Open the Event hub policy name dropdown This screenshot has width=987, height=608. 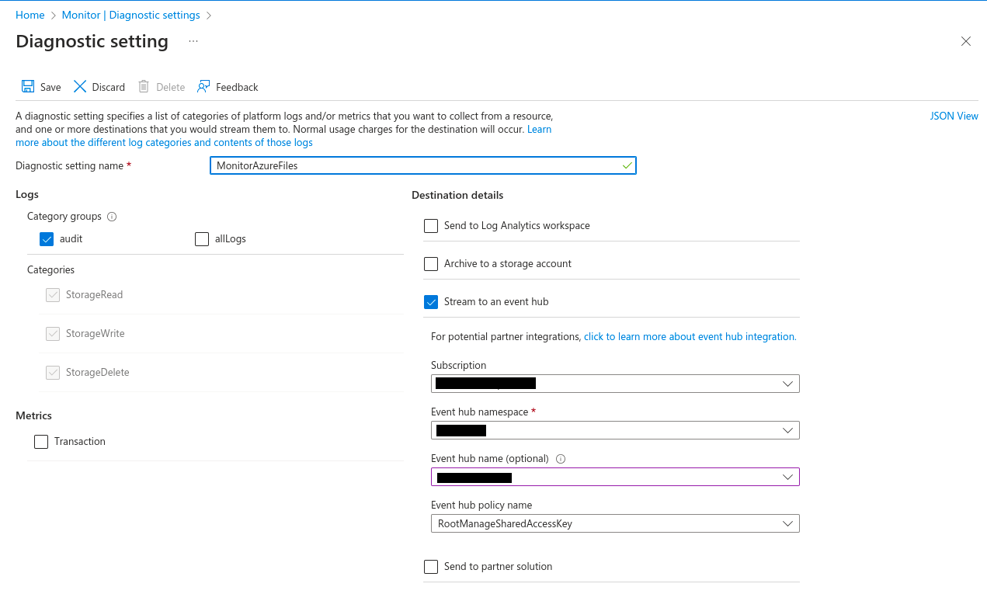pyautogui.click(x=614, y=523)
